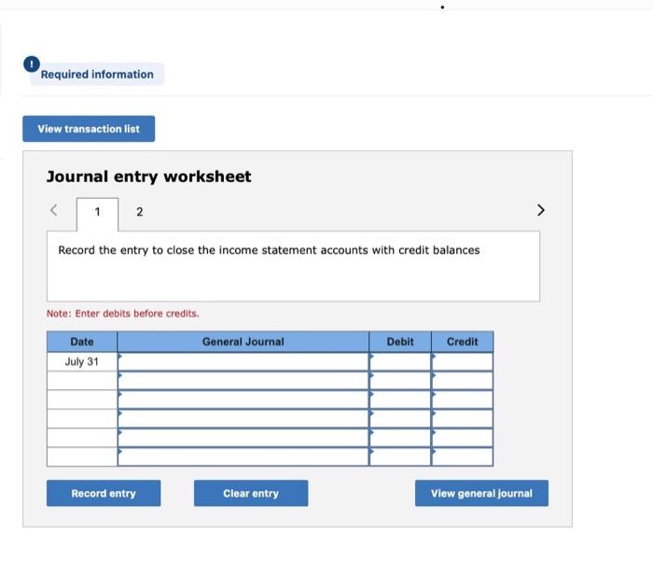Click Credit cell in last row
The image size is (653, 564).
pos(463,457)
